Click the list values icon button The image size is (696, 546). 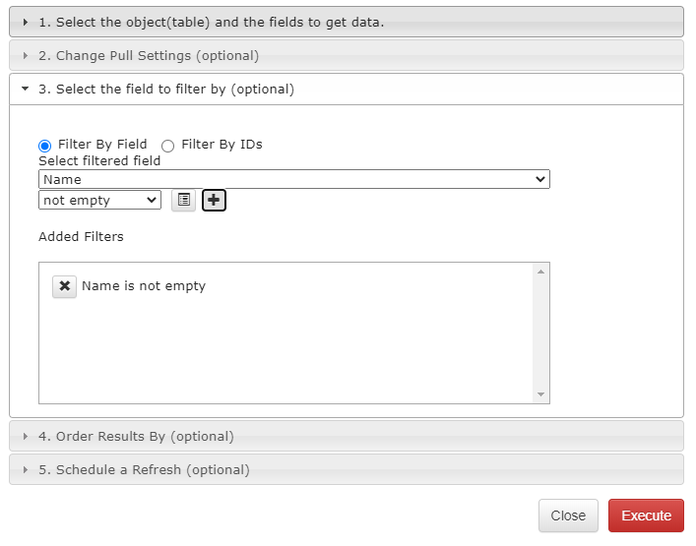click(x=183, y=200)
